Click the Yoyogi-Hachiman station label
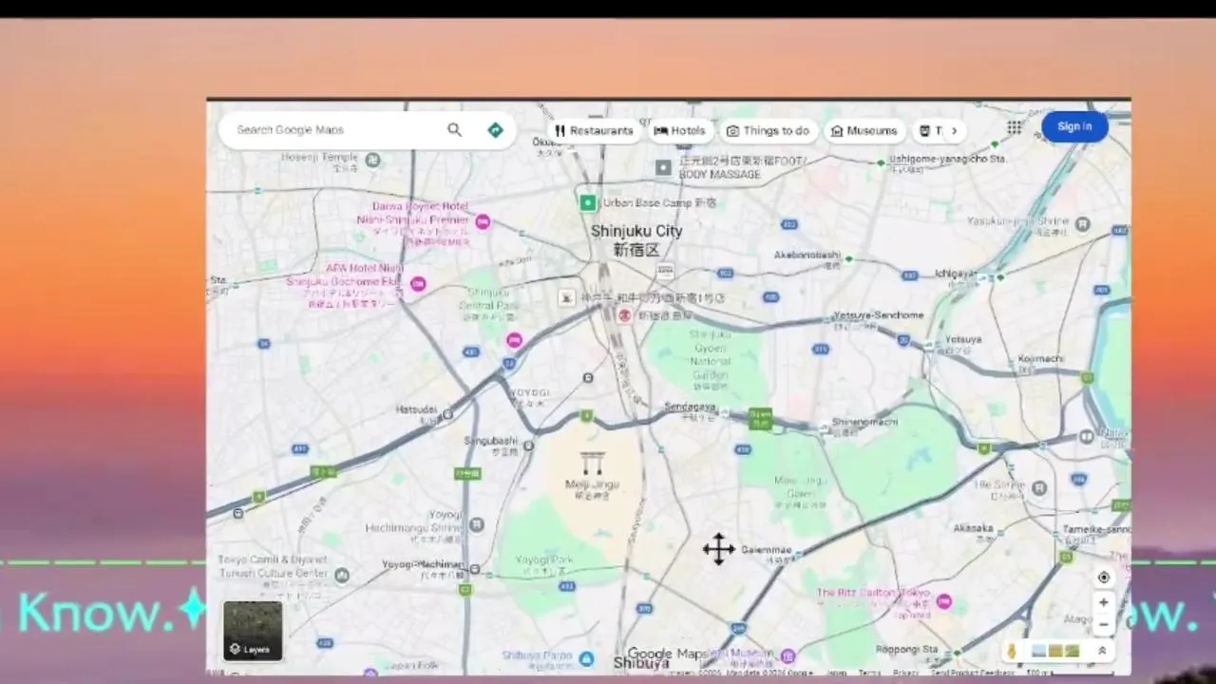Viewport: 1216px width, 684px height. (x=424, y=564)
